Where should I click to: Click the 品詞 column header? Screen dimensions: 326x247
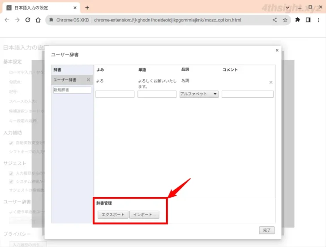[185, 69]
